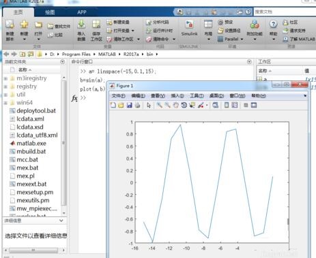The image size is (316, 258).
Task: Toggle the Zoom In tool in Figure toolbar
Action: click(x=160, y=105)
